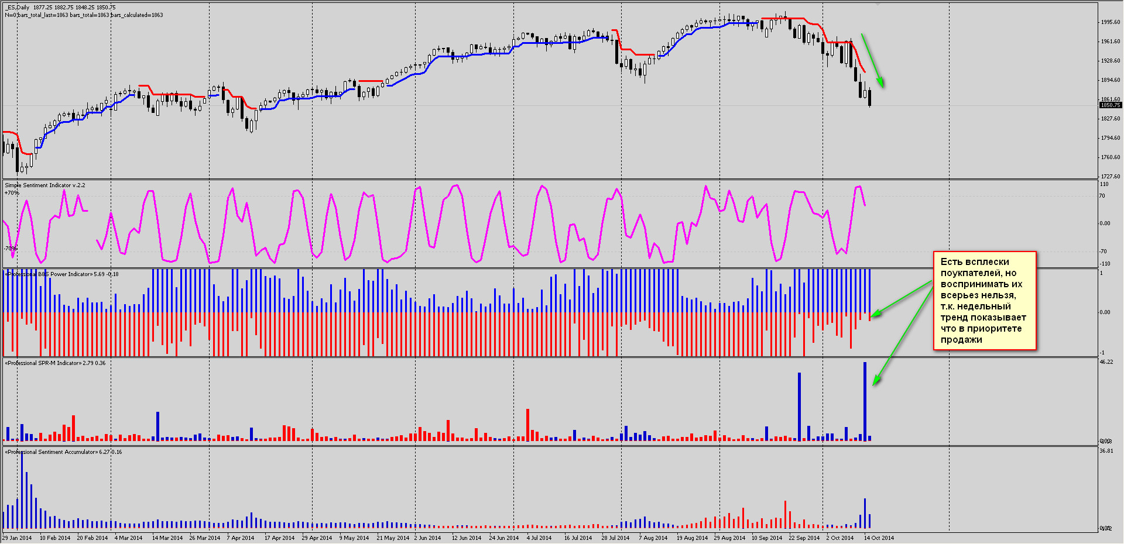Click the 29 Jan 2014 date on time axis
Screen dimensions: 1124x544
click(x=17, y=538)
